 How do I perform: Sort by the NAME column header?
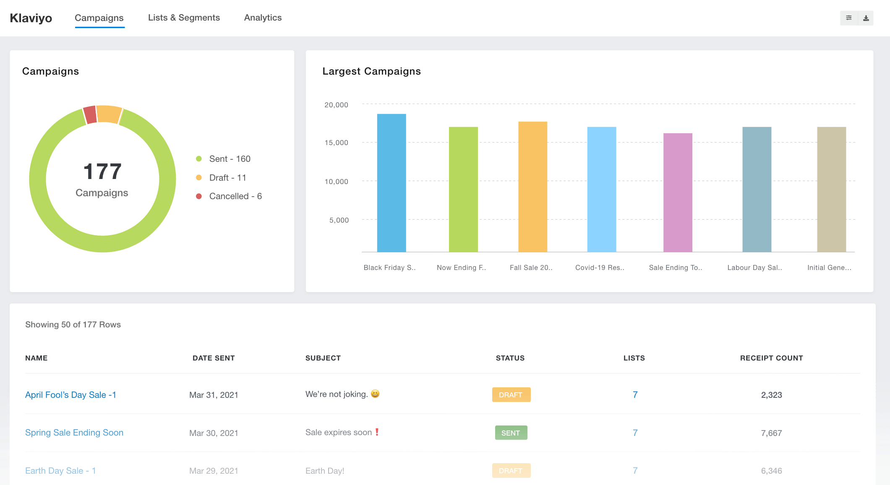pos(36,358)
